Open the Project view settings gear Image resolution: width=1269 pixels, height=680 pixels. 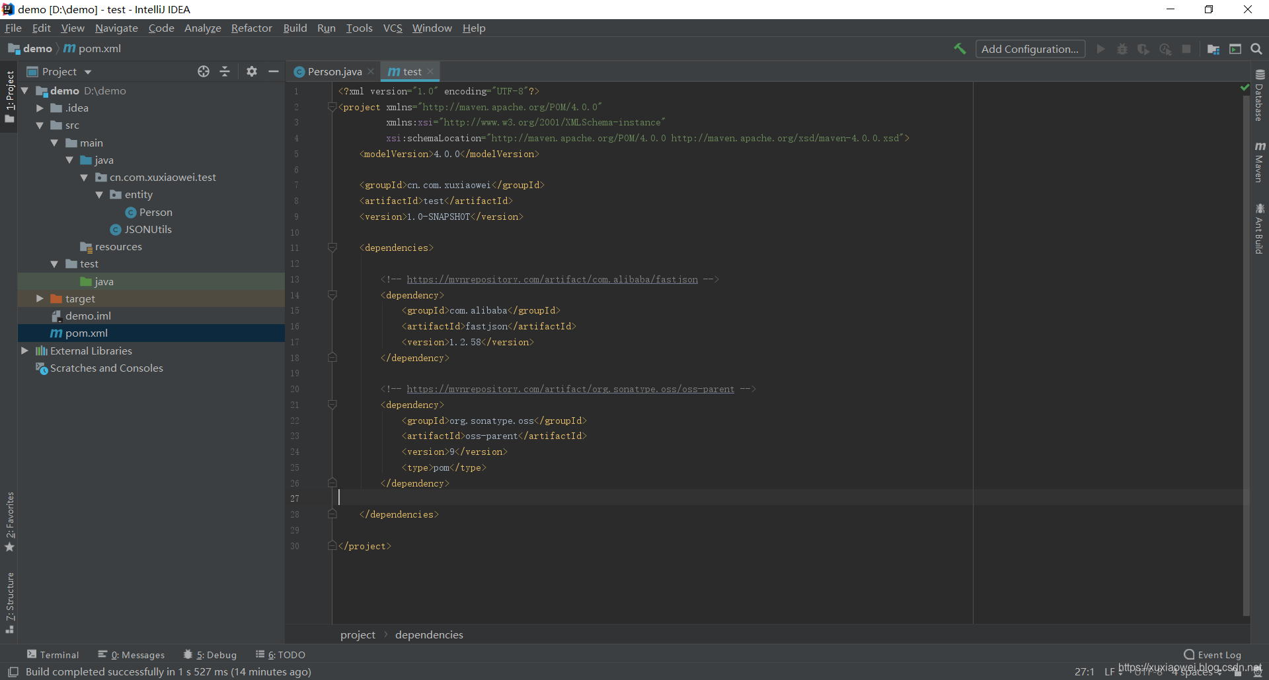coord(251,71)
